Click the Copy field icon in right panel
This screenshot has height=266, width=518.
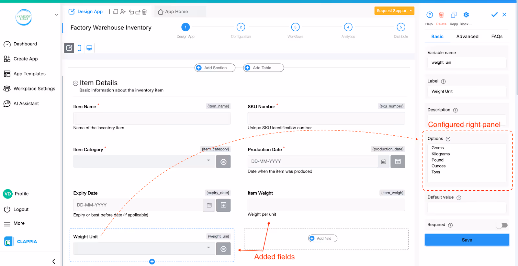click(x=454, y=15)
